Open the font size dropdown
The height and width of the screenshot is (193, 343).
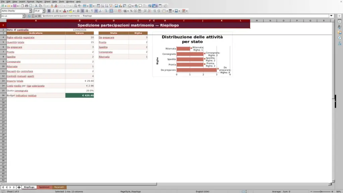click(x=44, y=11)
